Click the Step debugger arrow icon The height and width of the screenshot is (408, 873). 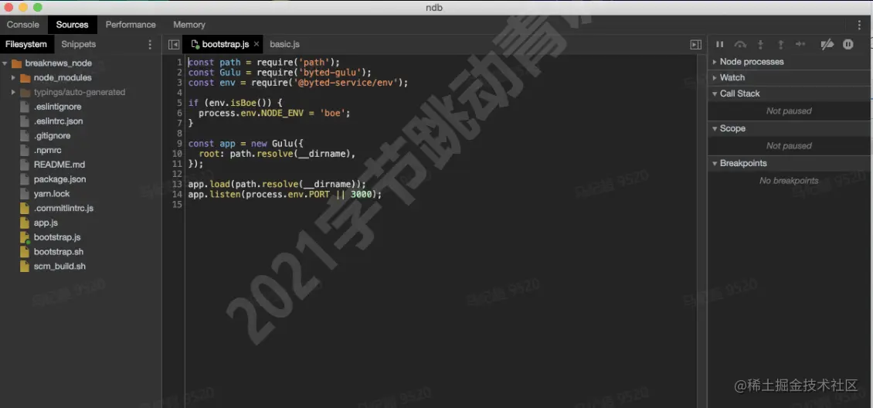pyautogui.click(x=800, y=44)
